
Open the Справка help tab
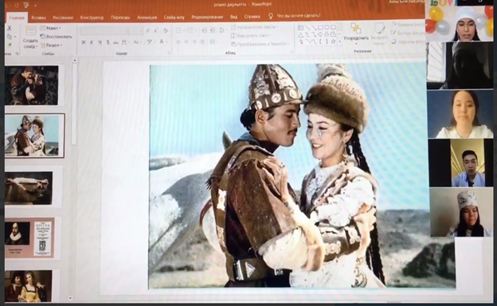pyautogui.click(x=252, y=17)
